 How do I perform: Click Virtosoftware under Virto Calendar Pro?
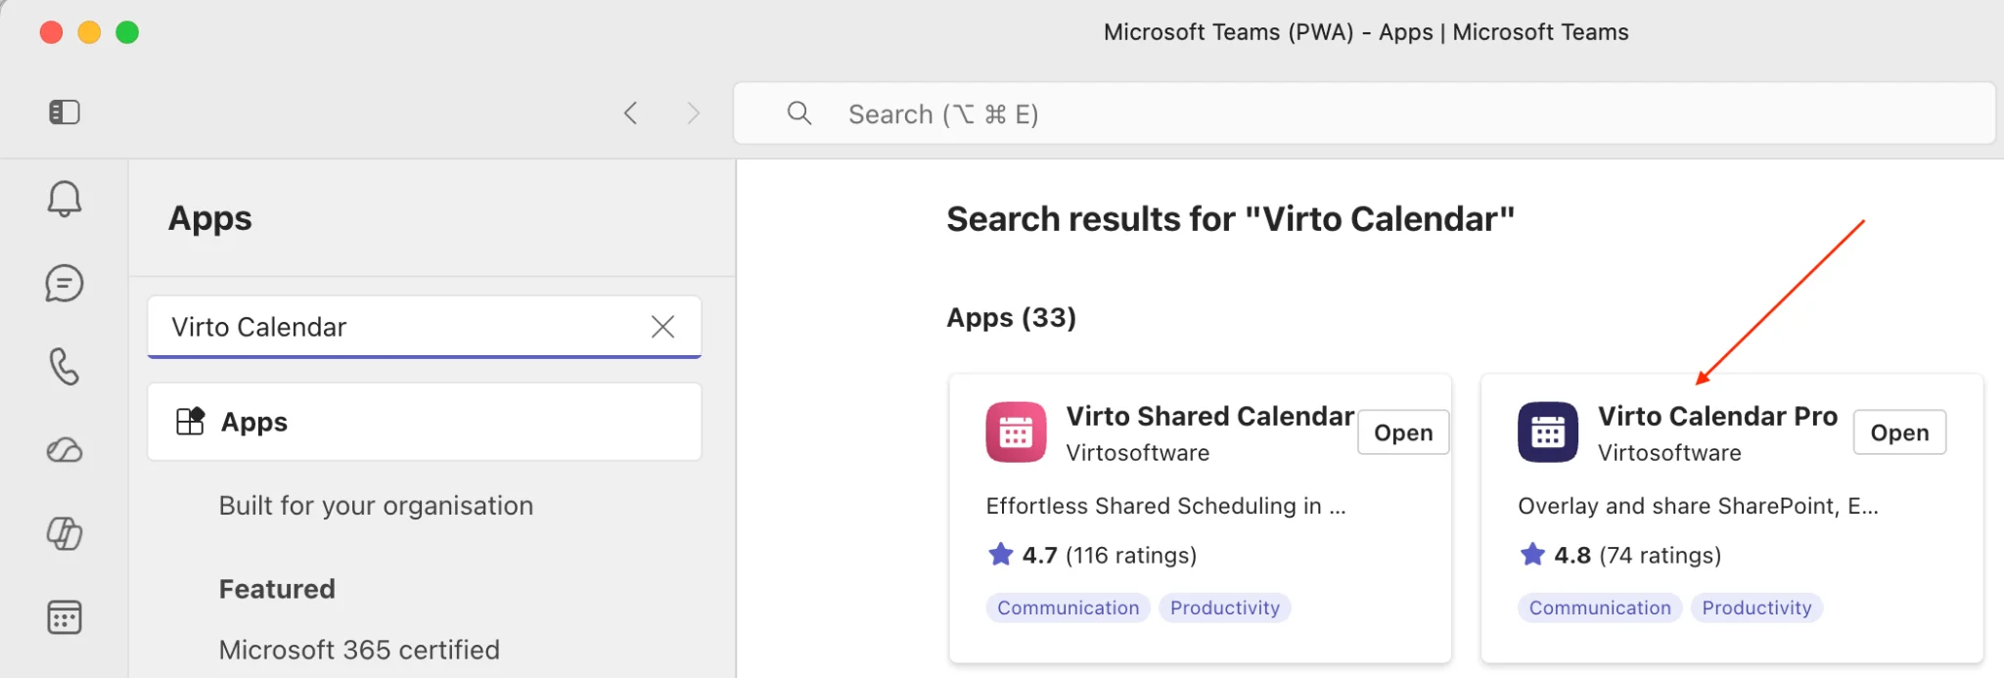pyautogui.click(x=1670, y=453)
